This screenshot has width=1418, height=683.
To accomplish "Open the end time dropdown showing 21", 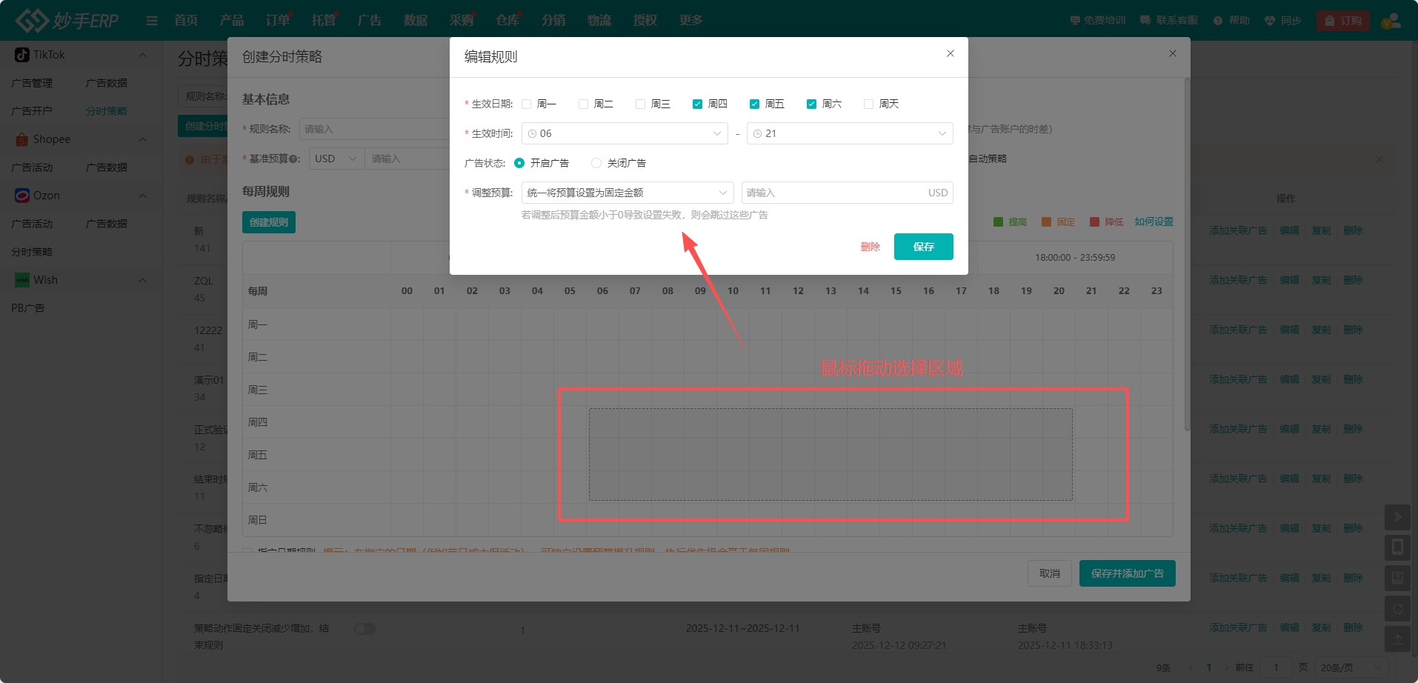I will (850, 133).
